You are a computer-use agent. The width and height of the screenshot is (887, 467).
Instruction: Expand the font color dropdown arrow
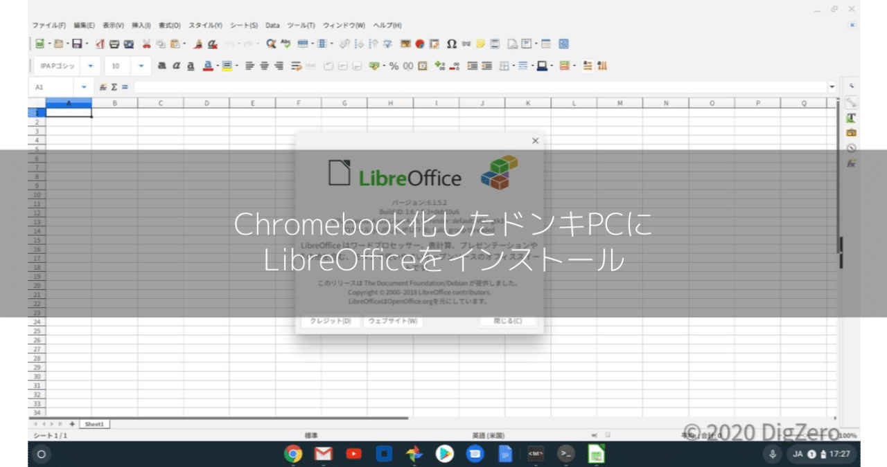pyautogui.click(x=216, y=66)
